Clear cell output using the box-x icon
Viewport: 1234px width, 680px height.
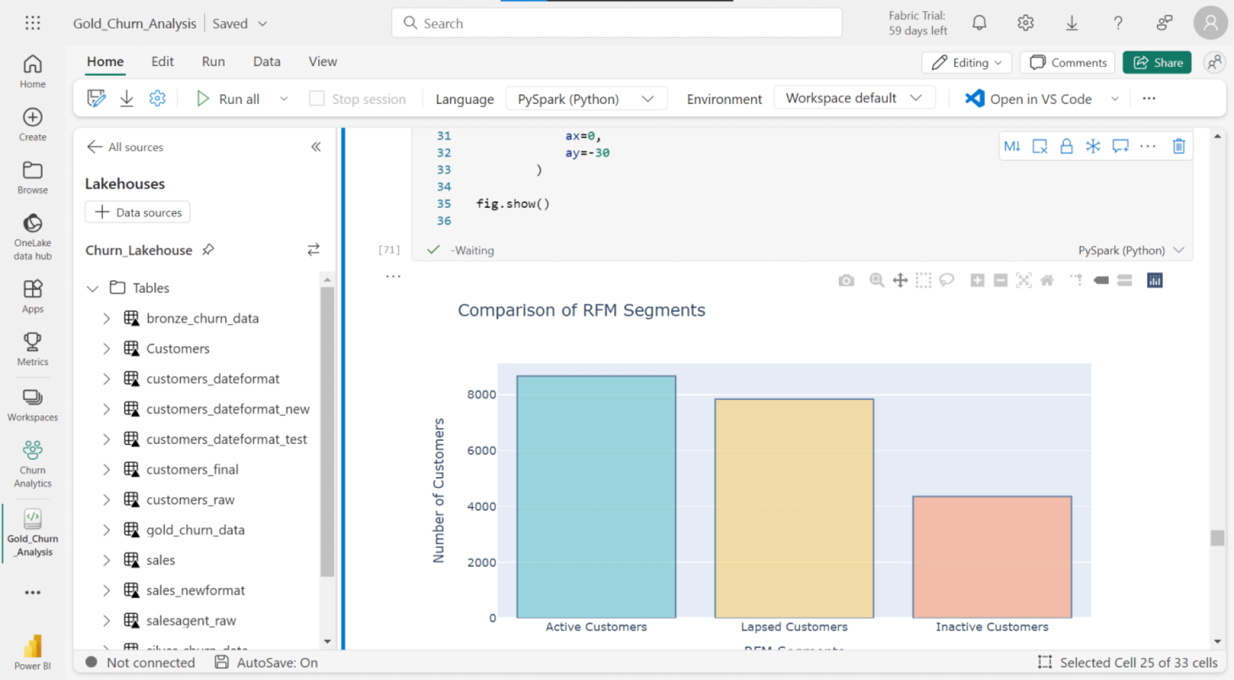tap(1039, 147)
